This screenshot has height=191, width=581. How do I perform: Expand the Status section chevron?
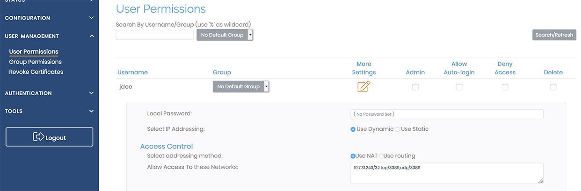tap(92, 1)
